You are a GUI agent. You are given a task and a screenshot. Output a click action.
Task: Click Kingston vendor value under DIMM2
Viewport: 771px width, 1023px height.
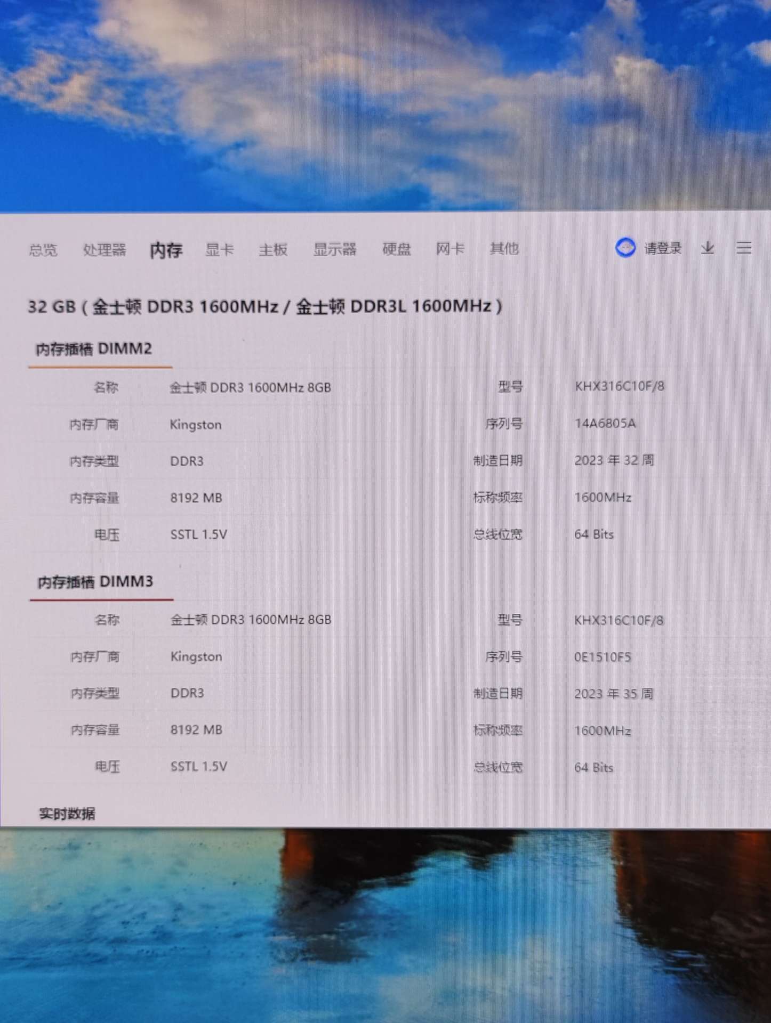(196, 425)
